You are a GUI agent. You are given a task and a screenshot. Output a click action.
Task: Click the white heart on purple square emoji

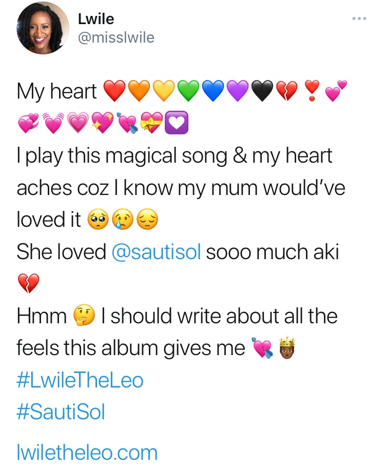point(177,124)
